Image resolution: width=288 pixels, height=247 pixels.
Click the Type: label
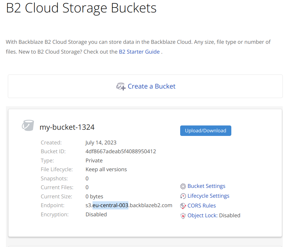(47, 161)
